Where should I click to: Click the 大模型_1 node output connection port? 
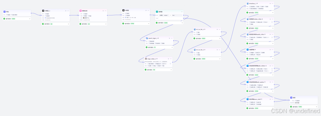click(70, 15)
